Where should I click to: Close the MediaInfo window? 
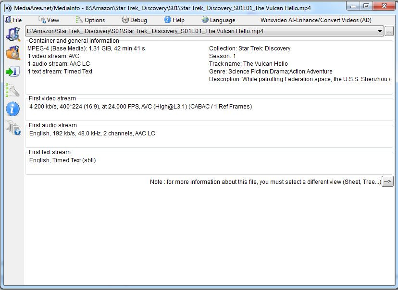coord(384,6)
